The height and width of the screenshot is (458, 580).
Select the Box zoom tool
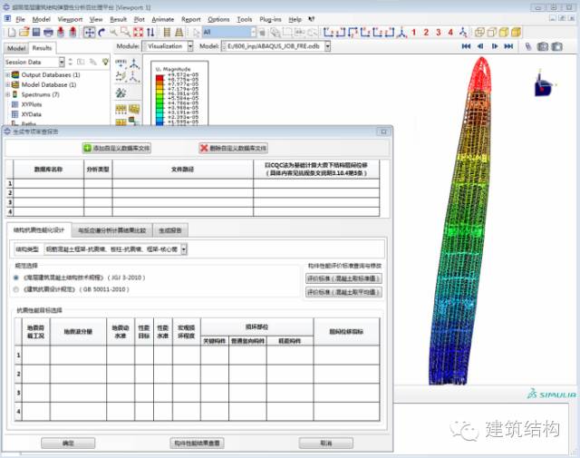click(x=125, y=33)
